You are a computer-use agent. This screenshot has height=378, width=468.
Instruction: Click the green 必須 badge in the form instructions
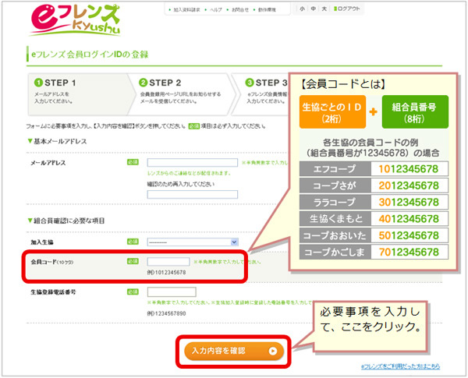pyautogui.click(x=193, y=126)
